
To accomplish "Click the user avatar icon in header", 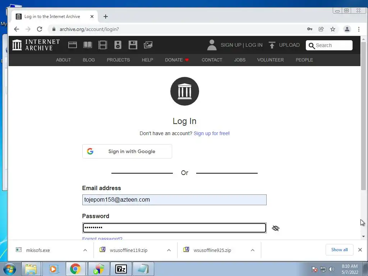I will pos(212,45).
